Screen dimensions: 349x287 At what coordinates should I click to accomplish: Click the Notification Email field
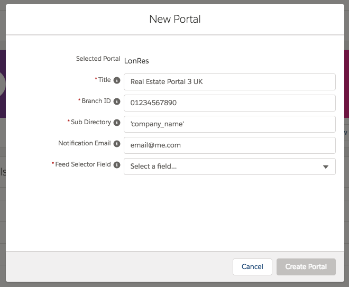click(229, 145)
